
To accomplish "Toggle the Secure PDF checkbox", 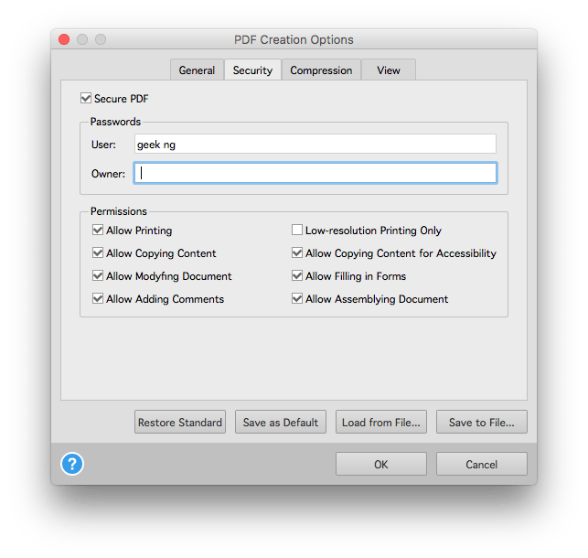I will (85, 98).
